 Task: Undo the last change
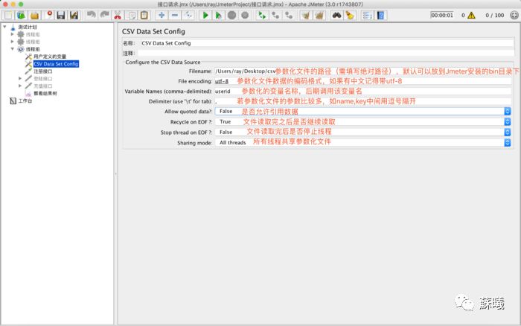(x=91, y=16)
